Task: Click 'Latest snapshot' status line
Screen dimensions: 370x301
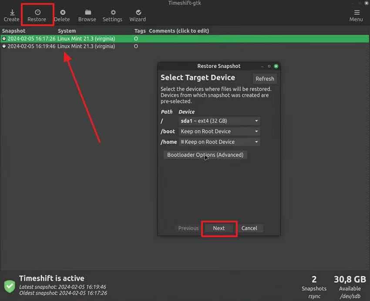Action: (x=63, y=287)
